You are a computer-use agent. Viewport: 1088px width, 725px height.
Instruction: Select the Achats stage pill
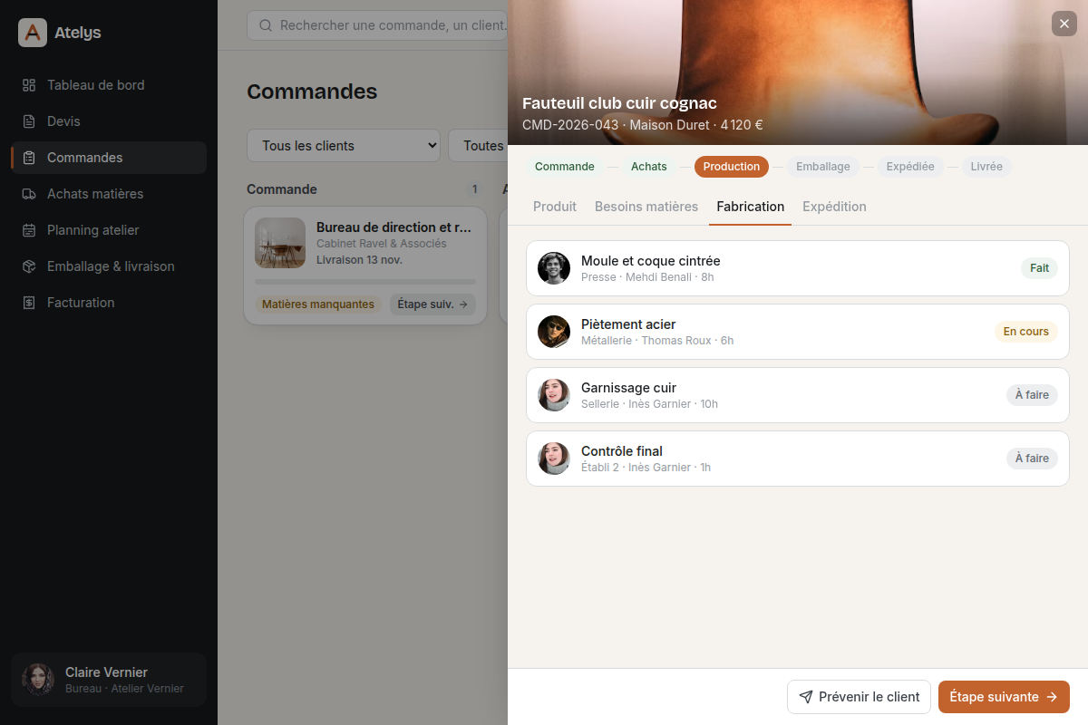pos(649,167)
